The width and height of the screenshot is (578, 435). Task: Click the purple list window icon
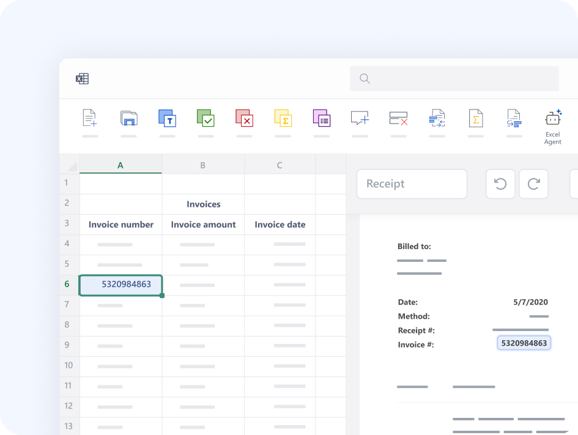pyautogui.click(x=322, y=118)
